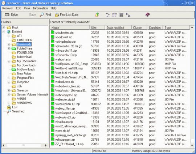Sort by Type column header
This screenshot has width=196, height=154.
click(x=176, y=27)
